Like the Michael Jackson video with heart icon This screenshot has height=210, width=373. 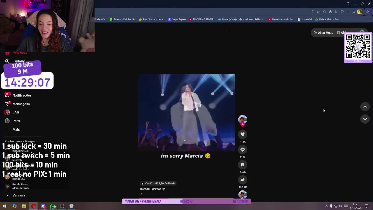point(242,134)
